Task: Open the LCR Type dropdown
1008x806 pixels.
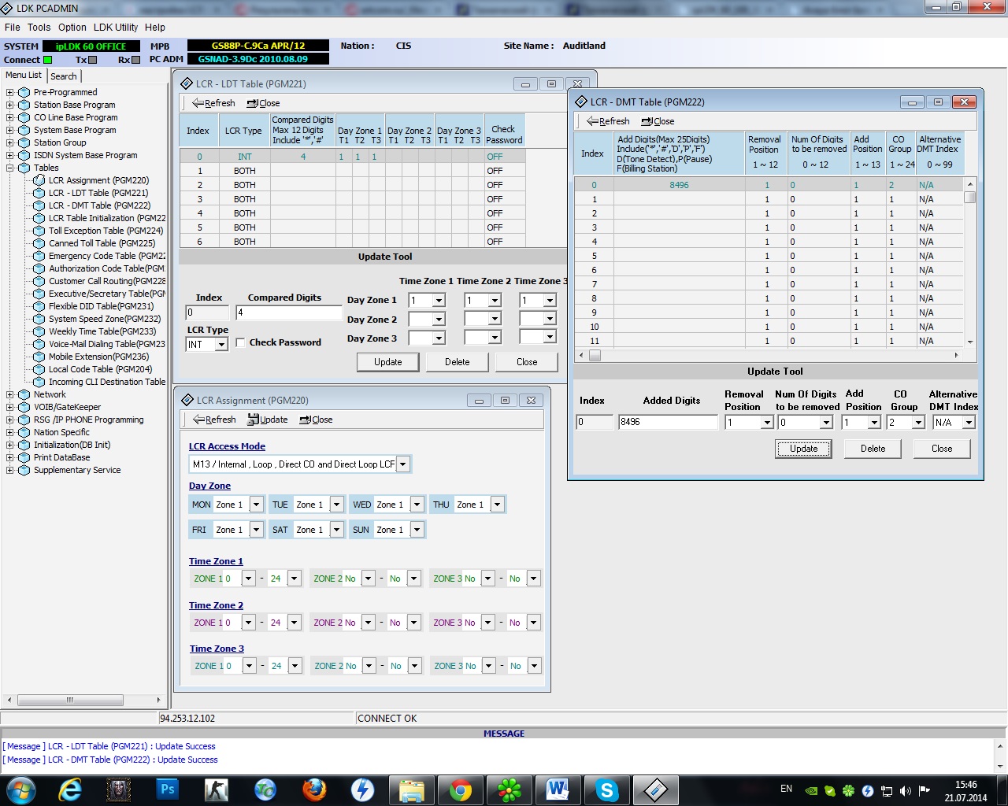Action: [x=221, y=345]
